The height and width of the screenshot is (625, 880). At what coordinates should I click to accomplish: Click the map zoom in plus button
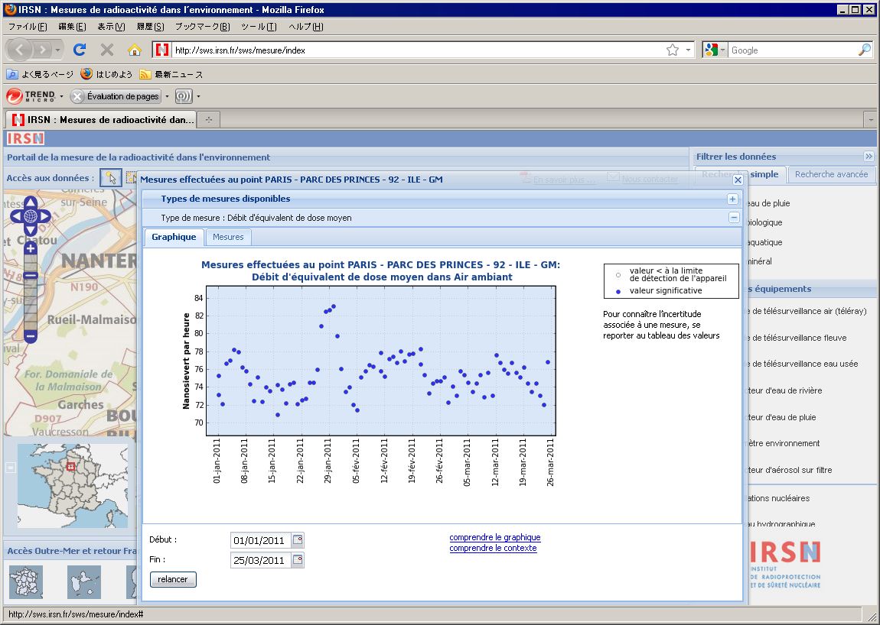click(x=31, y=248)
